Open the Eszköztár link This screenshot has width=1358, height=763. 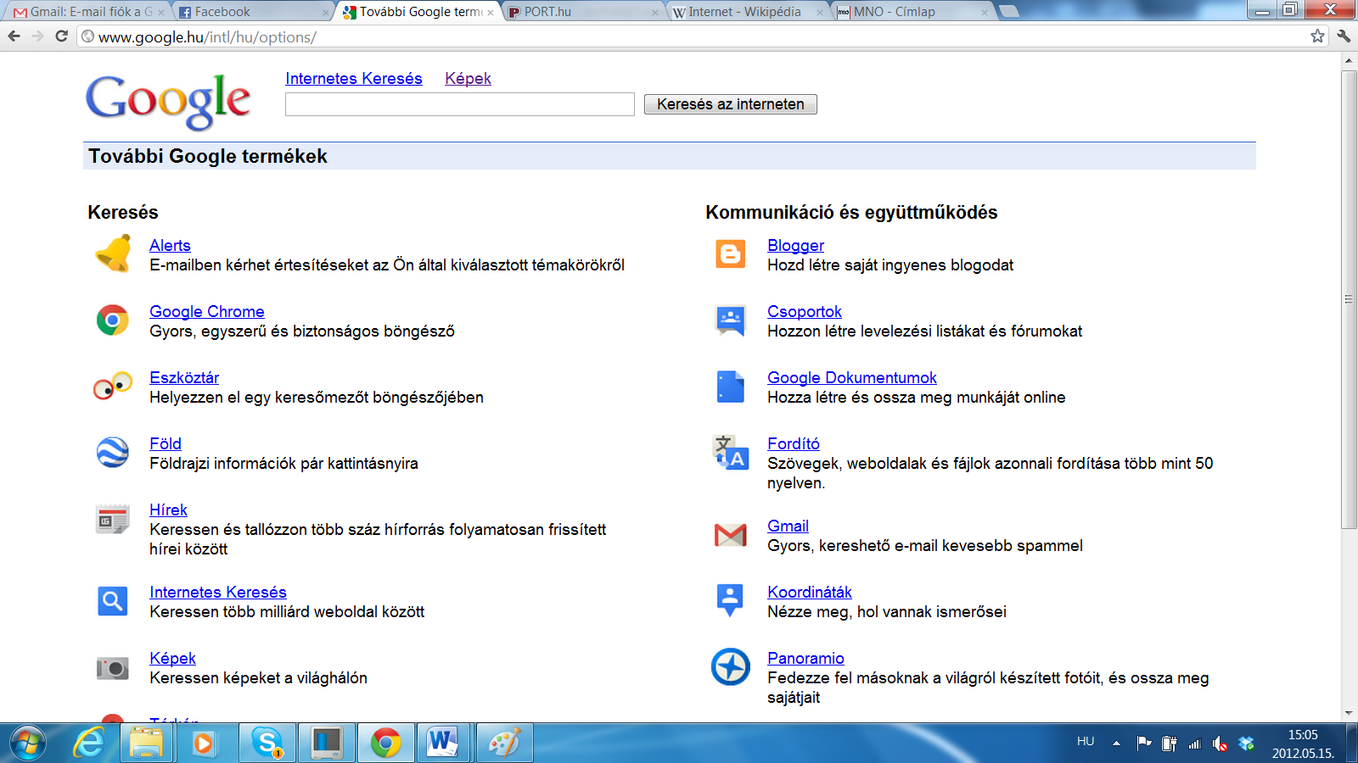[184, 377]
